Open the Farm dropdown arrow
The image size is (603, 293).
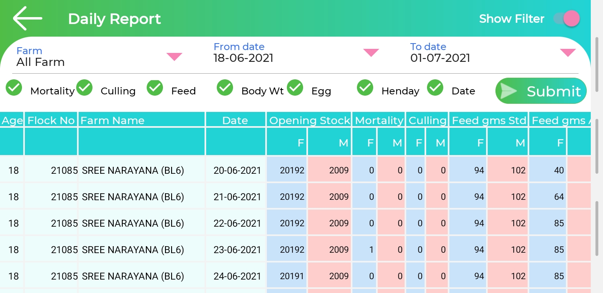174,57
